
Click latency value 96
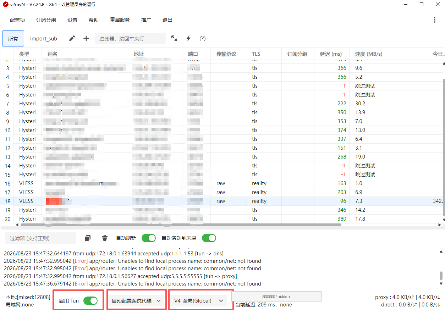tap(343, 201)
